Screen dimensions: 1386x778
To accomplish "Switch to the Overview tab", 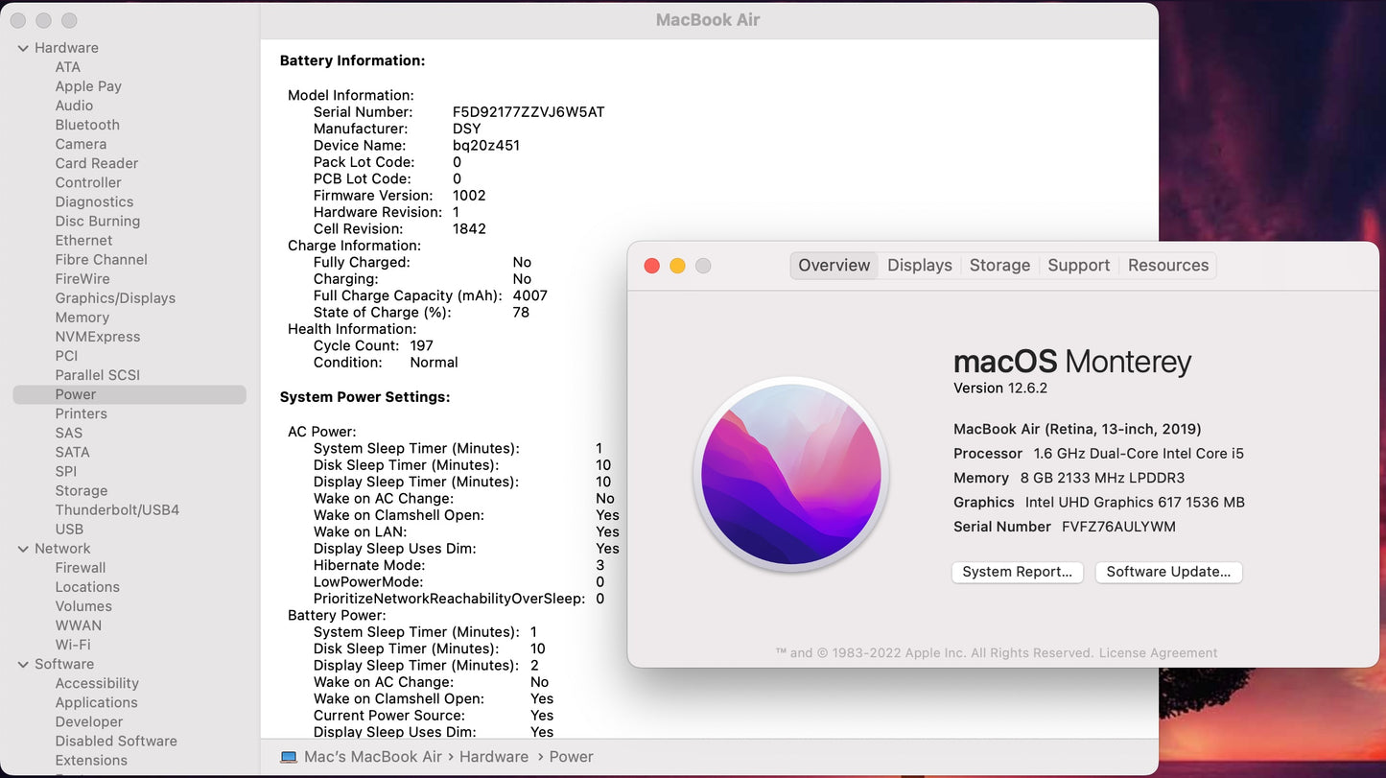I will pos(834,266).
